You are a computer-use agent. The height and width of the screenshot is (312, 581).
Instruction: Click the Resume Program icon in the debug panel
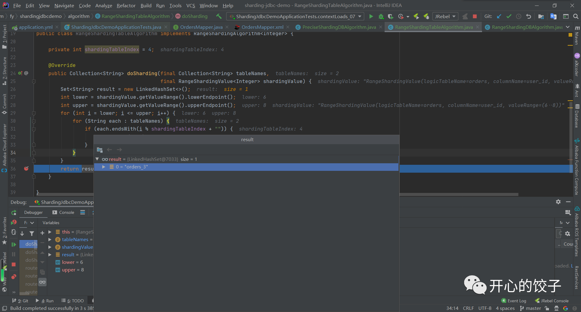click(14, 244)
